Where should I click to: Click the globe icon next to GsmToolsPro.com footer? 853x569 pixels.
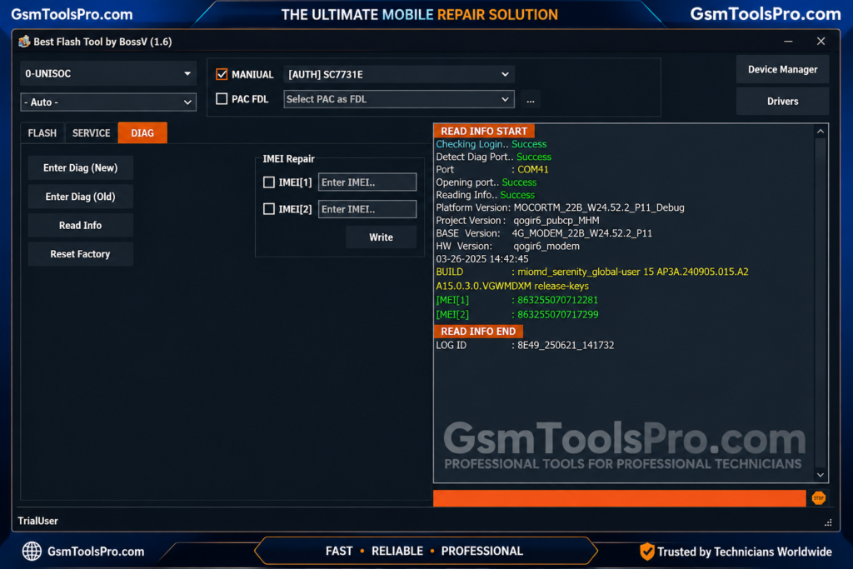[32, 551]
